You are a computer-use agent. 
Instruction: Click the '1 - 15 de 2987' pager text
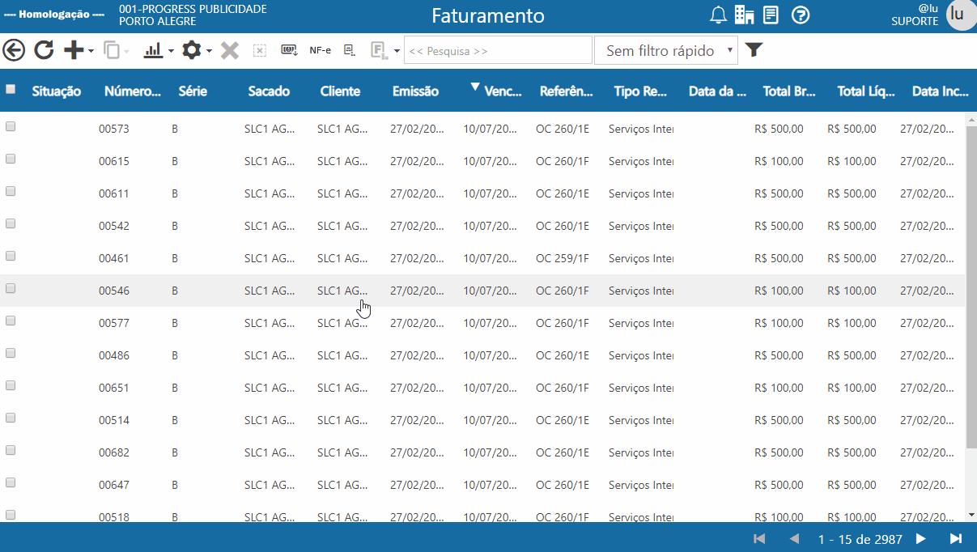point(860,539)
